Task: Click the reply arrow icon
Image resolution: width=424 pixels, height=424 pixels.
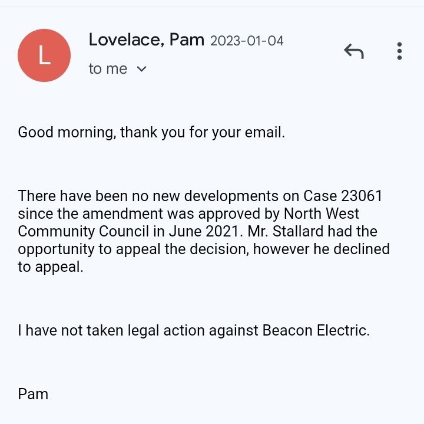Action: (x=354, y=51)
